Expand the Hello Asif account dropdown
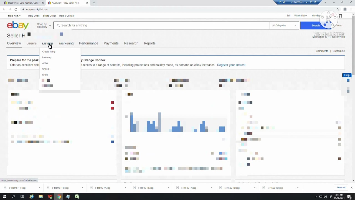This screenshot has width=355, height=200. click(x=15, y=16)
